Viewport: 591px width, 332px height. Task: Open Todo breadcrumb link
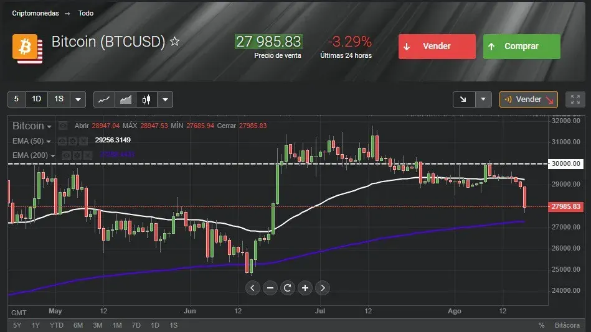click(86, 13)
